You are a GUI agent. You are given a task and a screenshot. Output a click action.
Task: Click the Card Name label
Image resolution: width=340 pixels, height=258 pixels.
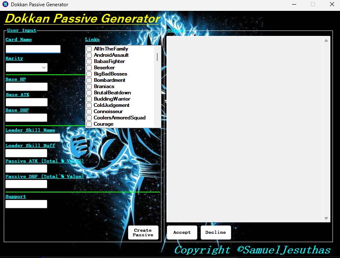click(19, 40)
